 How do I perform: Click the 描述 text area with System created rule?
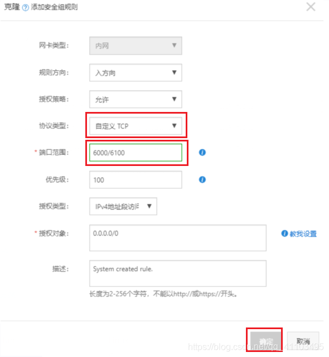coord(178,273)
